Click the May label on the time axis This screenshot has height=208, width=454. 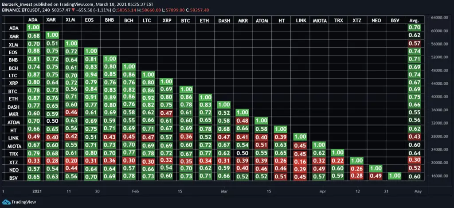(418, 191)
